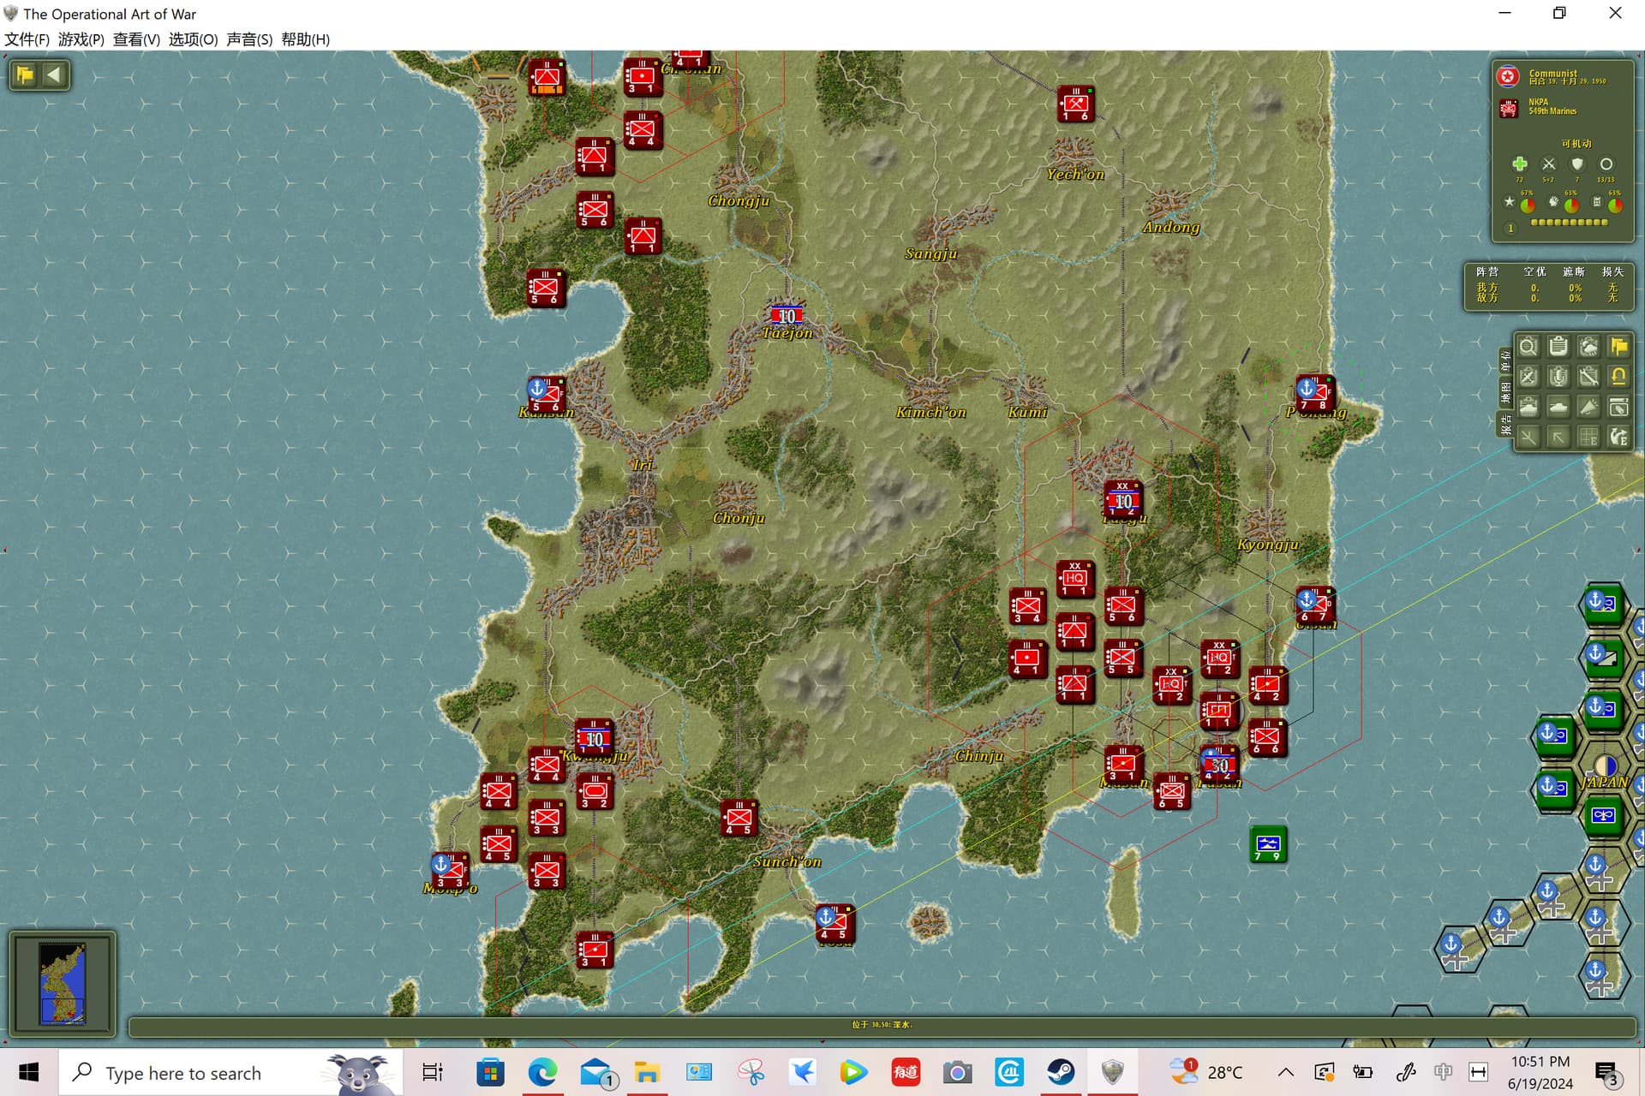Click the tank silhouette icon
The width and height of the screenshot is (1645, 1096).
1558,407
